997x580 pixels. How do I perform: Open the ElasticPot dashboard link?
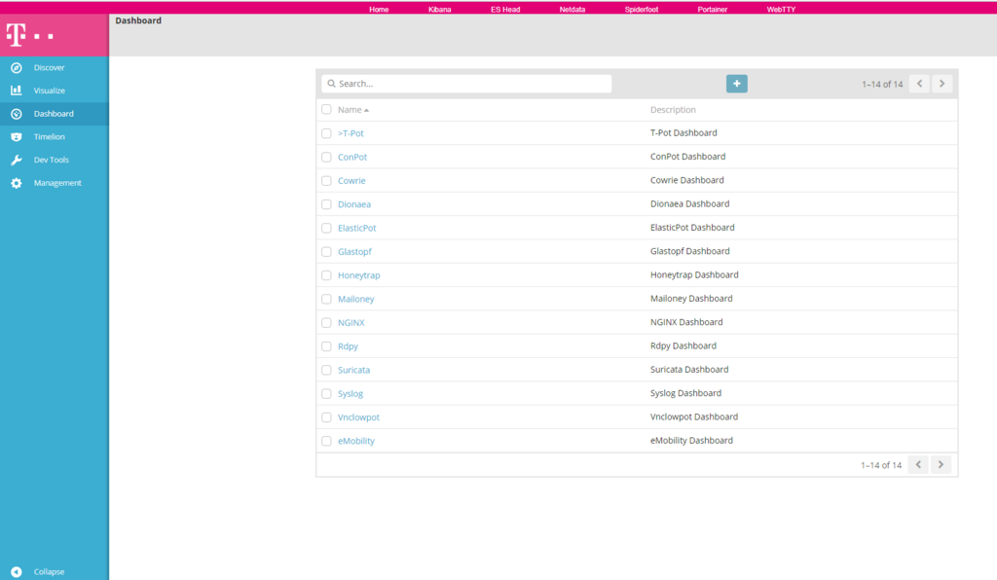356,228
